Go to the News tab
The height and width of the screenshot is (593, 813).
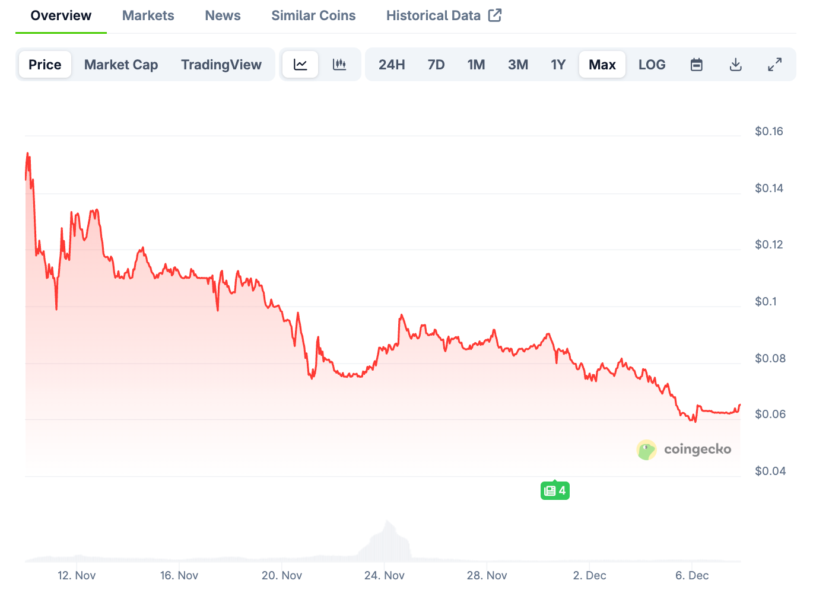tap(223, 15)
